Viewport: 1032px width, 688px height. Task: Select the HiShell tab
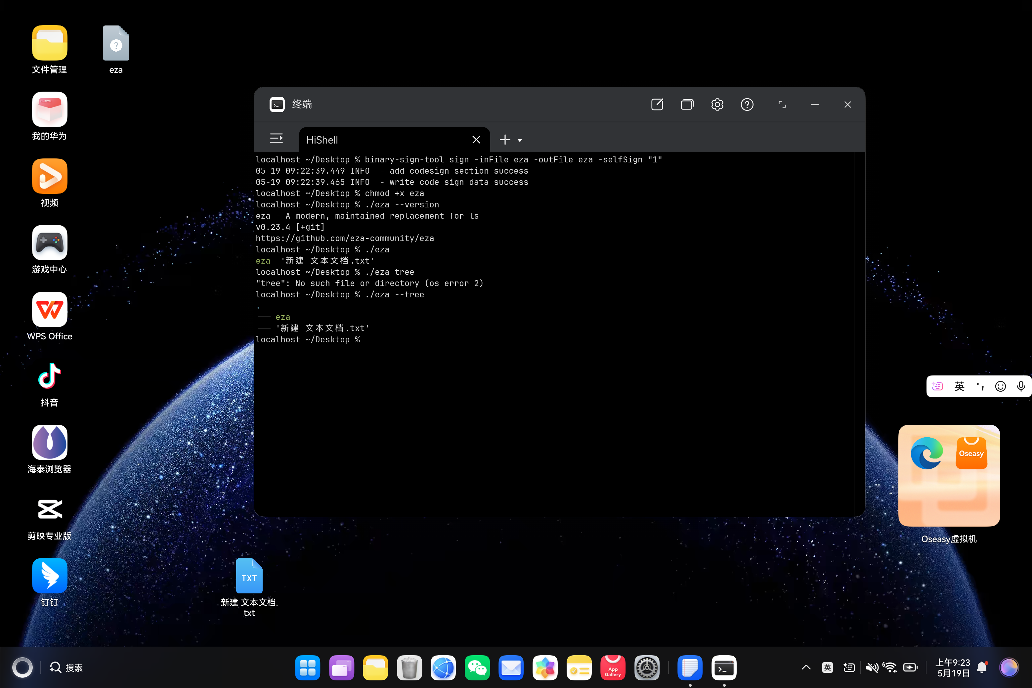(394, 140)
